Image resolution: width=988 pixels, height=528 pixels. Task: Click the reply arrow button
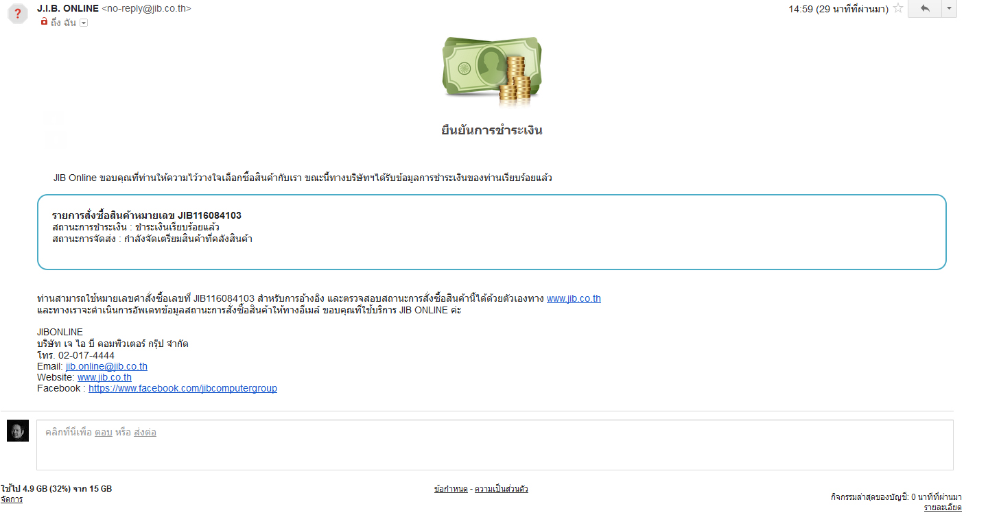click(925, 9)
